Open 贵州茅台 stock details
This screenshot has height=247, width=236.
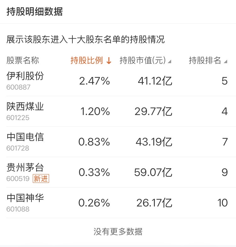25,167
